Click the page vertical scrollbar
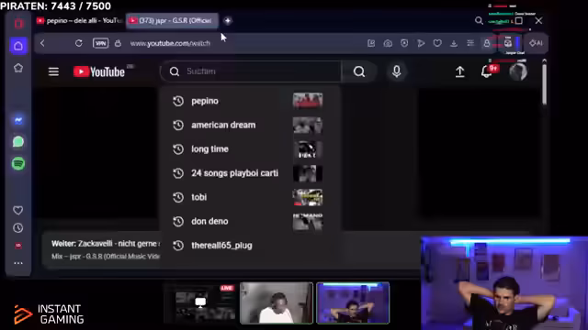 click(544, 82)
